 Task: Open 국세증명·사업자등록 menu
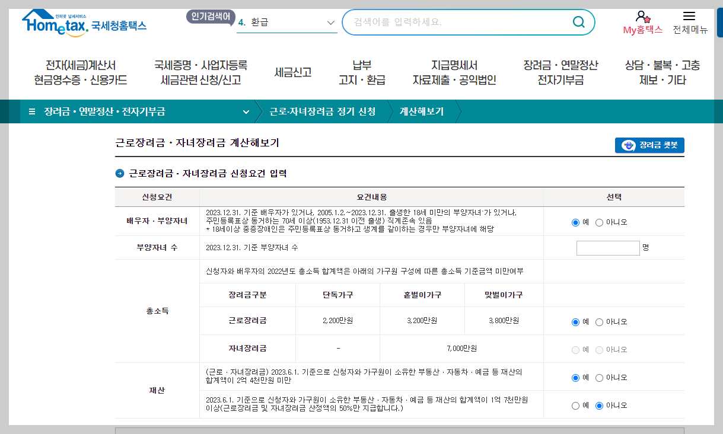tap(200, 72)
